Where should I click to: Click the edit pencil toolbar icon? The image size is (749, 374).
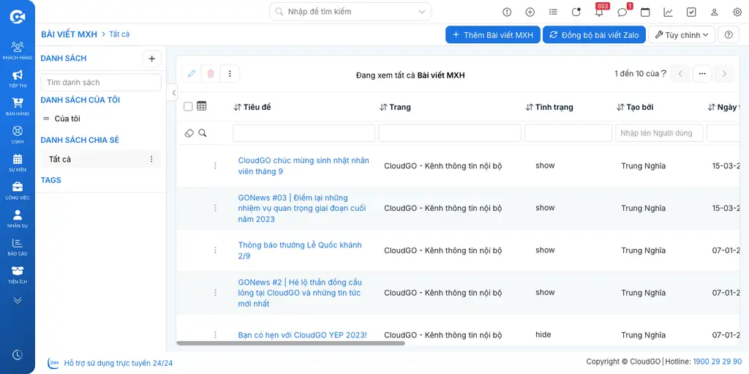[192, 74]
